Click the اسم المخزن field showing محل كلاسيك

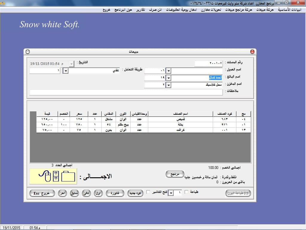[x=197, y=85]
